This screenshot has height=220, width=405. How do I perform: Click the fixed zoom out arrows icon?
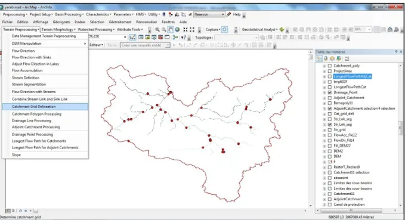pos(192,29)
